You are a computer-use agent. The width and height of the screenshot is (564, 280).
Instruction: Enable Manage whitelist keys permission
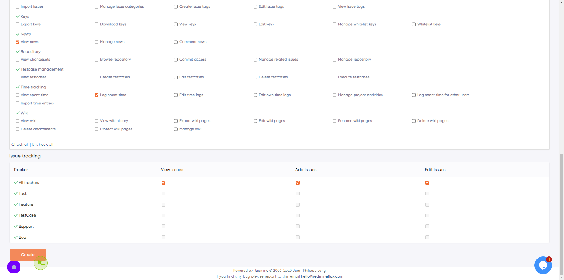click(335, 24)
